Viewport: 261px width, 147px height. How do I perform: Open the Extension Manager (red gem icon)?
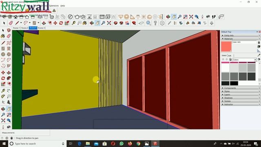pos(134,23)
